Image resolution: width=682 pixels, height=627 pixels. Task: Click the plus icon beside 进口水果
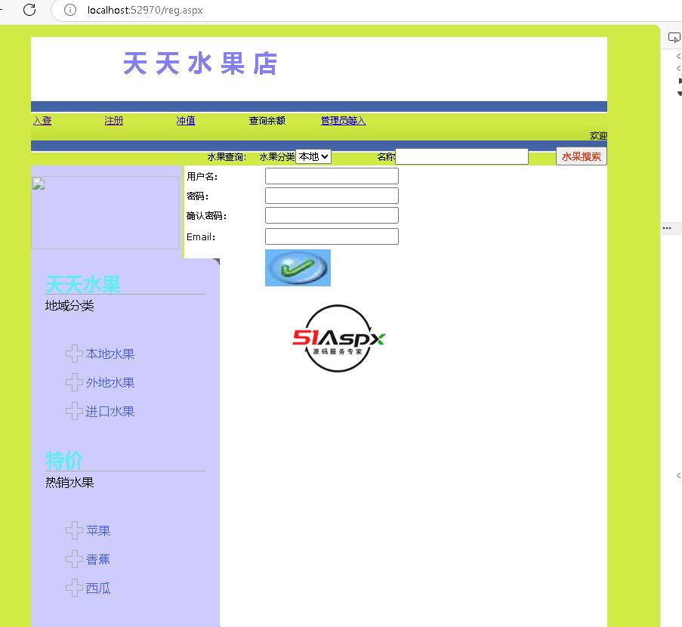74,411
